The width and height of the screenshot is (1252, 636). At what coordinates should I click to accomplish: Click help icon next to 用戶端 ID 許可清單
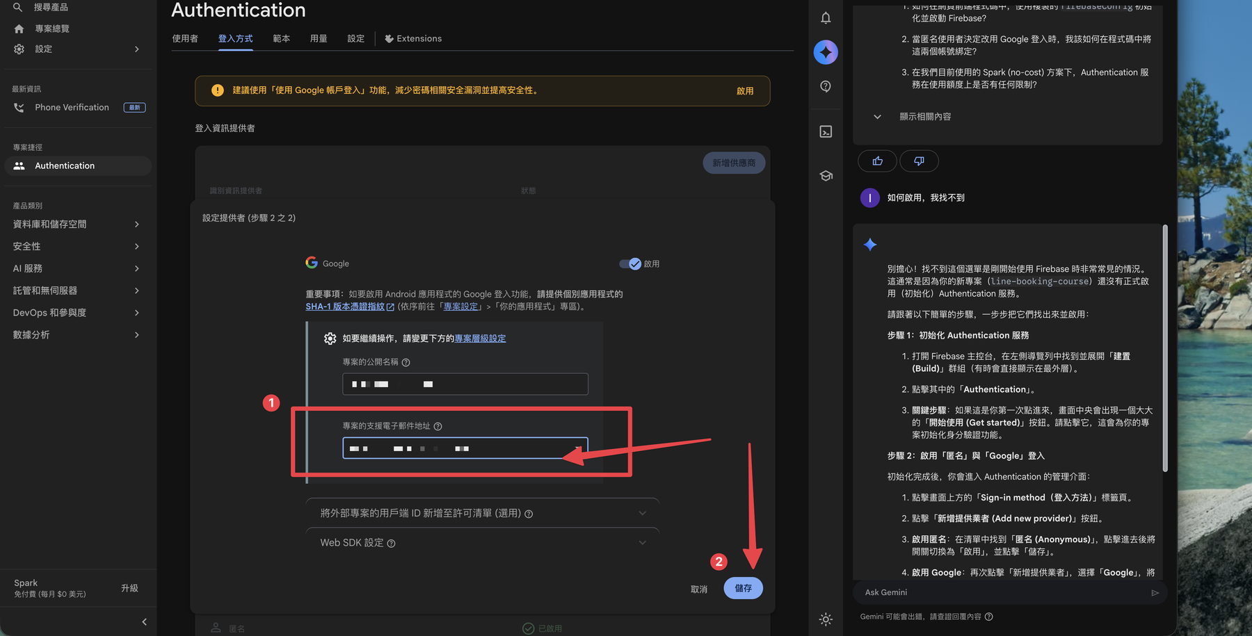click(529, 514)
